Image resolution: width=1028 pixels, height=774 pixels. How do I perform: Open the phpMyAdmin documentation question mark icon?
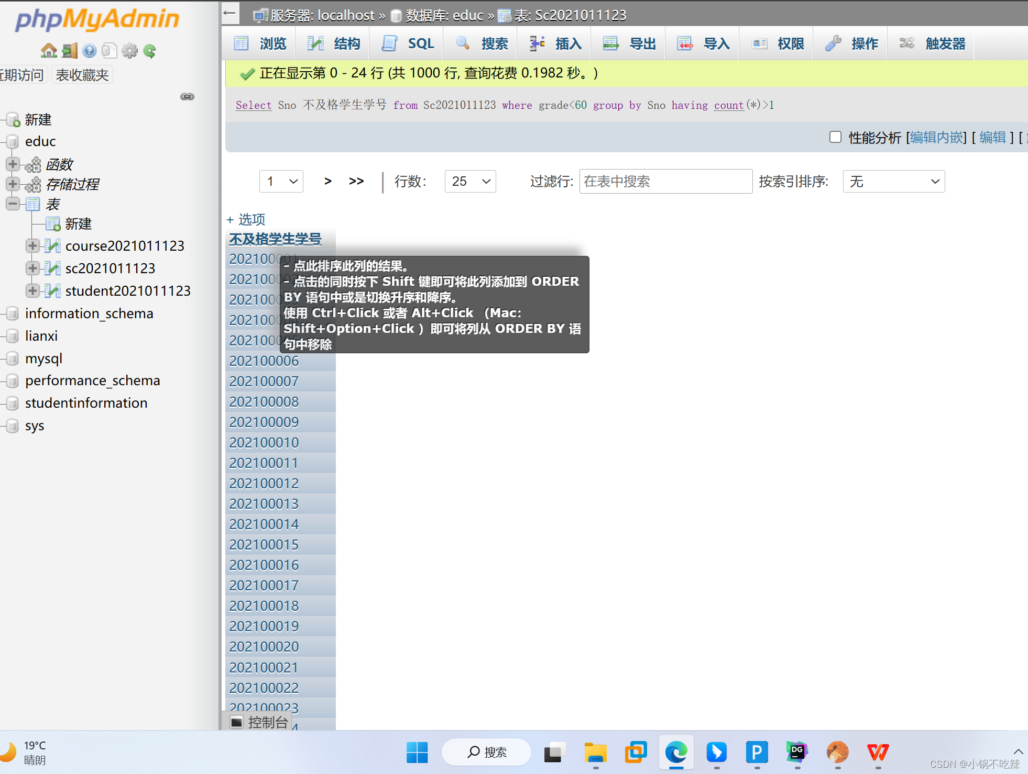point(89,50)
